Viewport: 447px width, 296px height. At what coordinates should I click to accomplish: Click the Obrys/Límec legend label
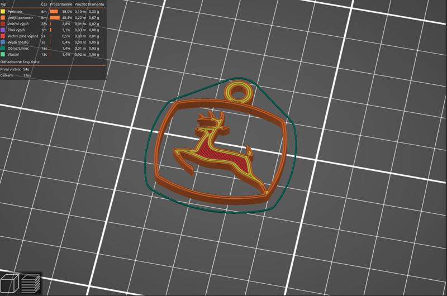(18, 49)
